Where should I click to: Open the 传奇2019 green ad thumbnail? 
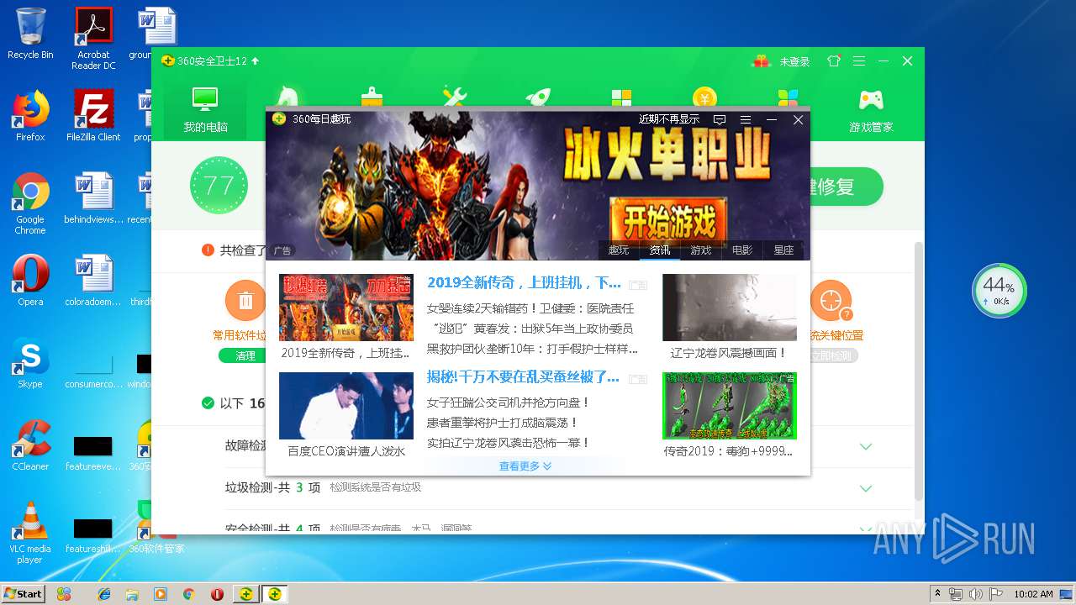(729, 406)
